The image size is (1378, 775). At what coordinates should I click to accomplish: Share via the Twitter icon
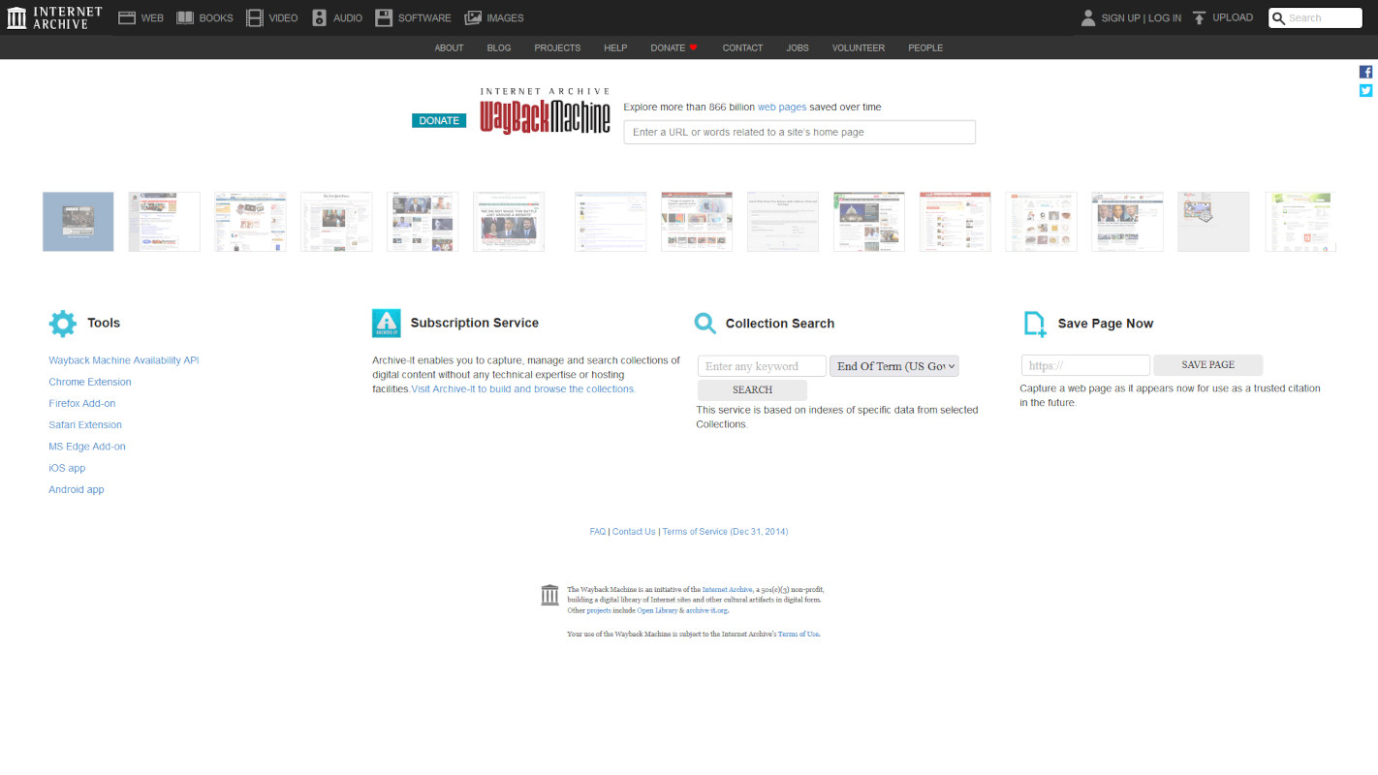1365,90
